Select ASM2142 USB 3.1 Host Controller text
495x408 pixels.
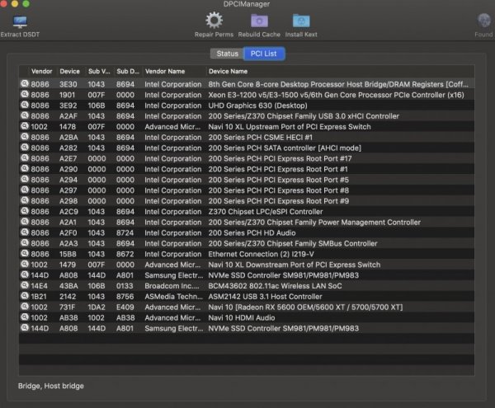click(265, 297)
